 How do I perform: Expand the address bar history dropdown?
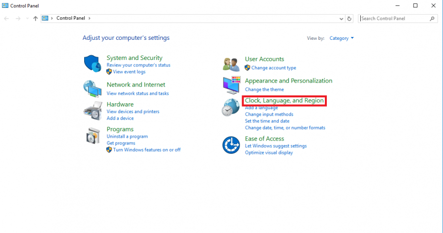point(341,19)
